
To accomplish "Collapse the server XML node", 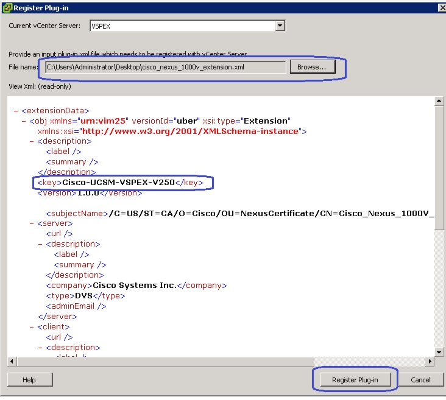I will pos(32,223).
